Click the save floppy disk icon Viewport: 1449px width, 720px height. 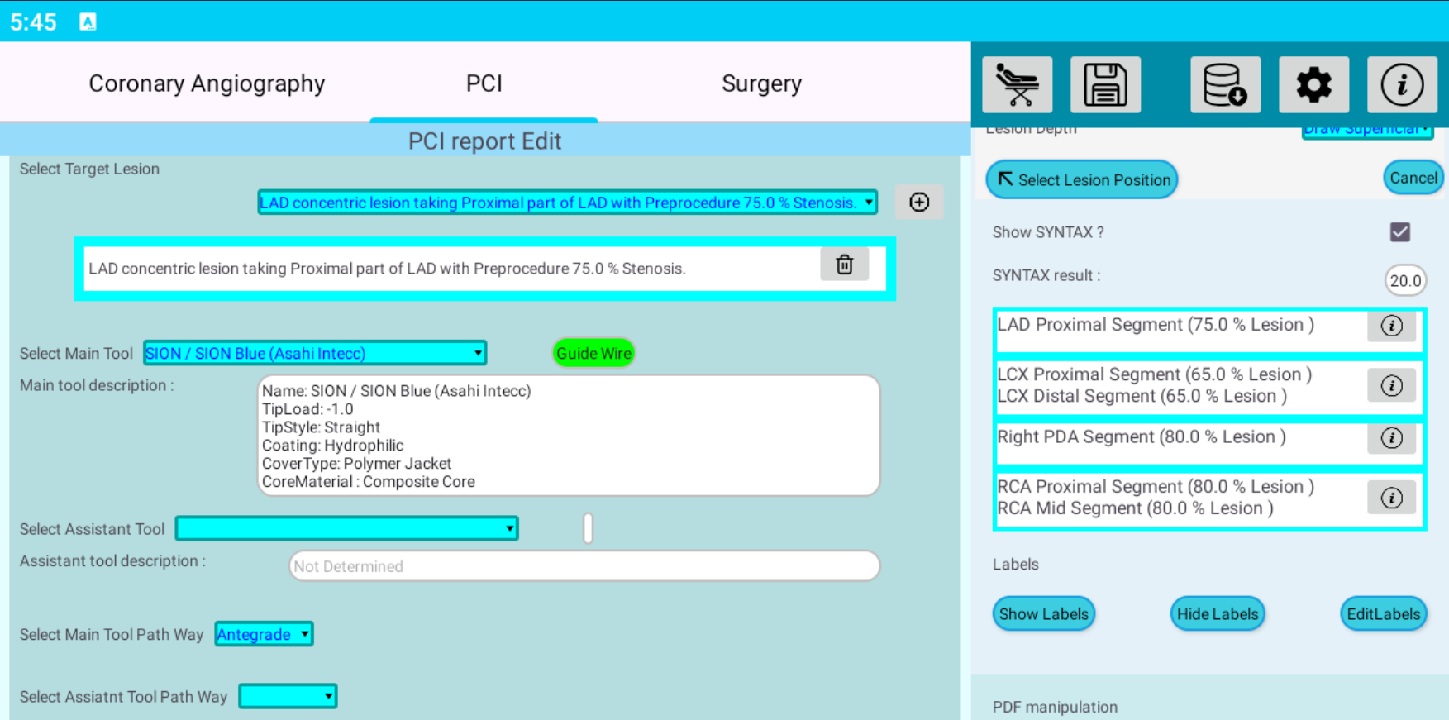1105,84
